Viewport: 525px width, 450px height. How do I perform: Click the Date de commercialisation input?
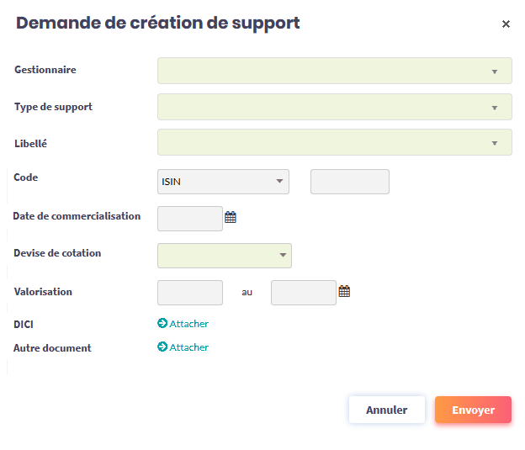coord(189,219)
